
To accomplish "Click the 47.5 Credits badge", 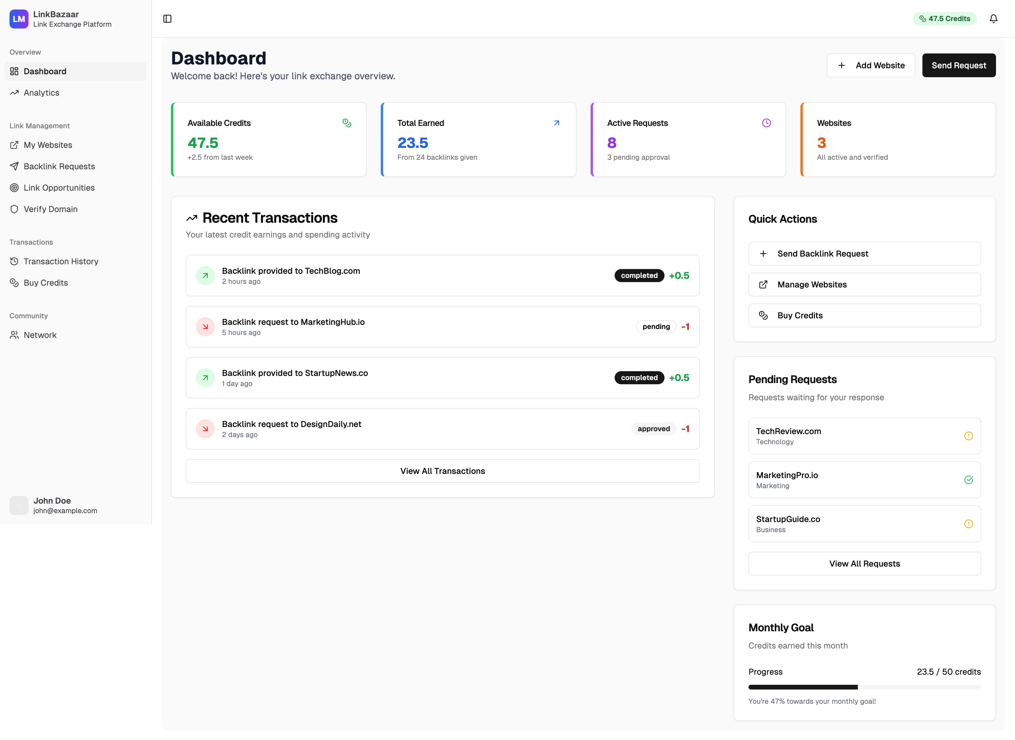I will coord(944,19).
